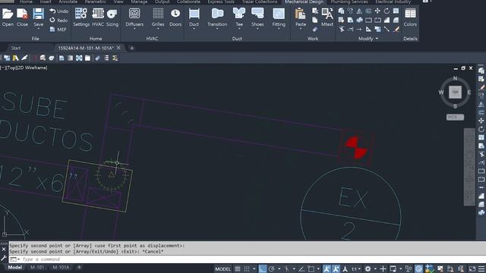Switch to Express Tools ribbon tab
Viewport: 486px width, 273px height.
[x=221, y=2]
